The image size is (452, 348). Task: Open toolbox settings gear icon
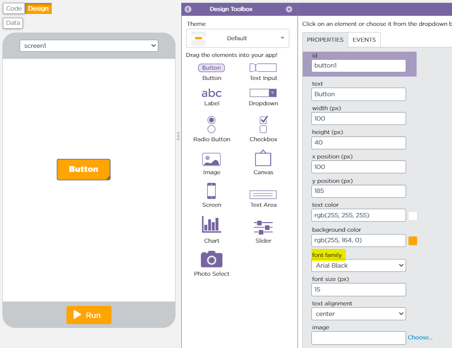tap(289, 9)
